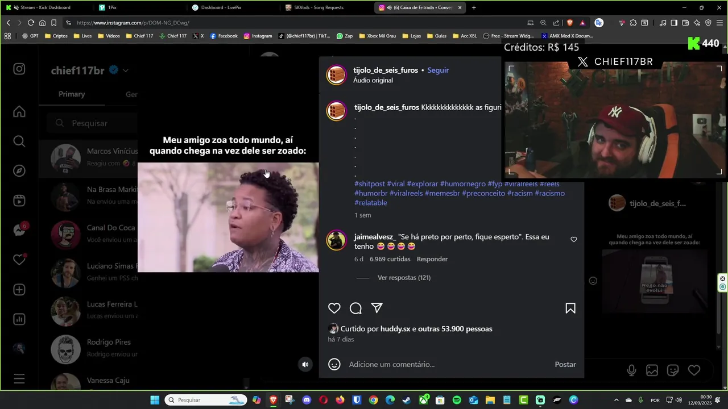Open Instagram home from the sidebar
728x409 pixels.
tap(19, 111)
